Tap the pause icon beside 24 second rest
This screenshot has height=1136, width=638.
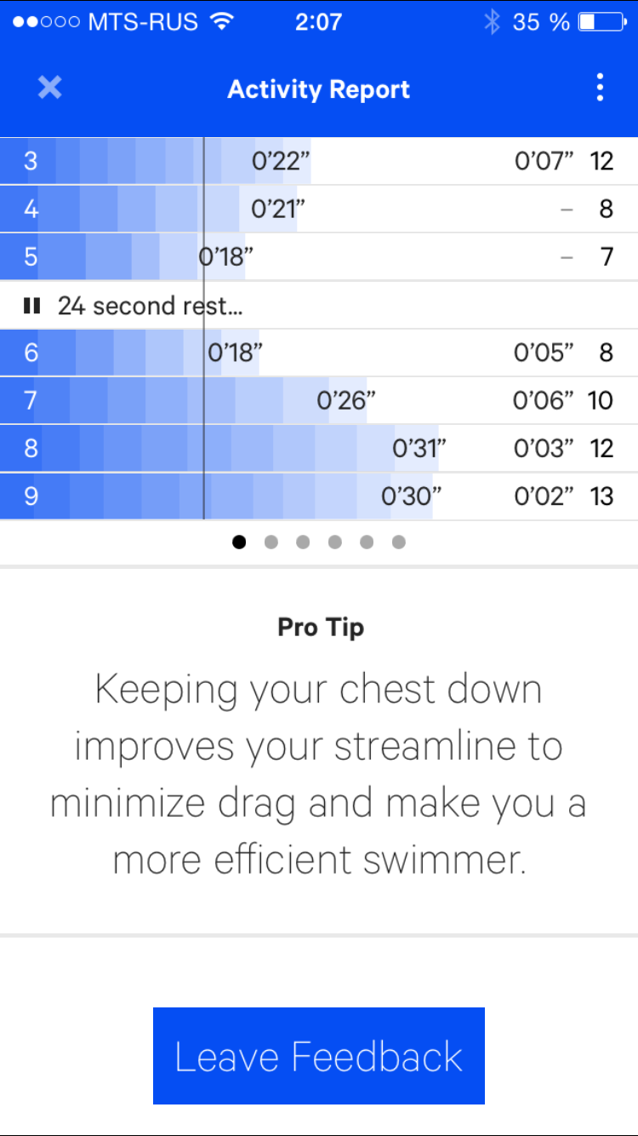pyautogui.click(x=31, y=306)
